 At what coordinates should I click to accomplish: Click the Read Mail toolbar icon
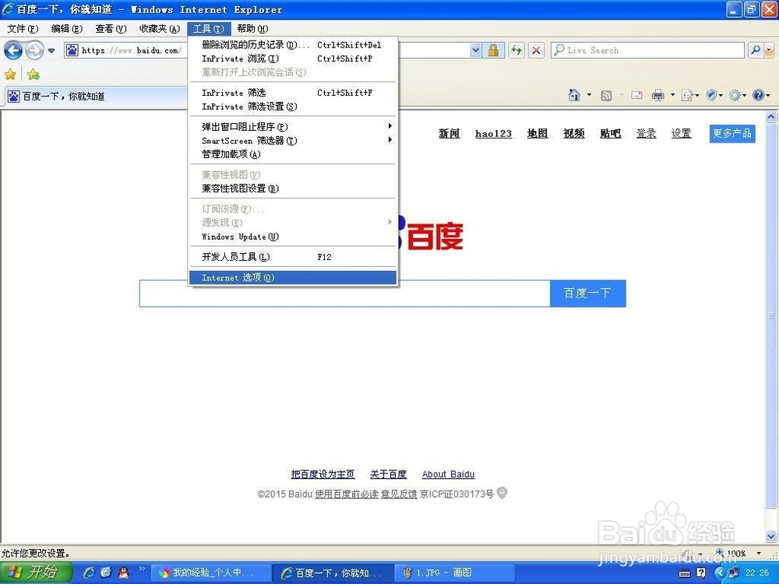coord(636,95)
